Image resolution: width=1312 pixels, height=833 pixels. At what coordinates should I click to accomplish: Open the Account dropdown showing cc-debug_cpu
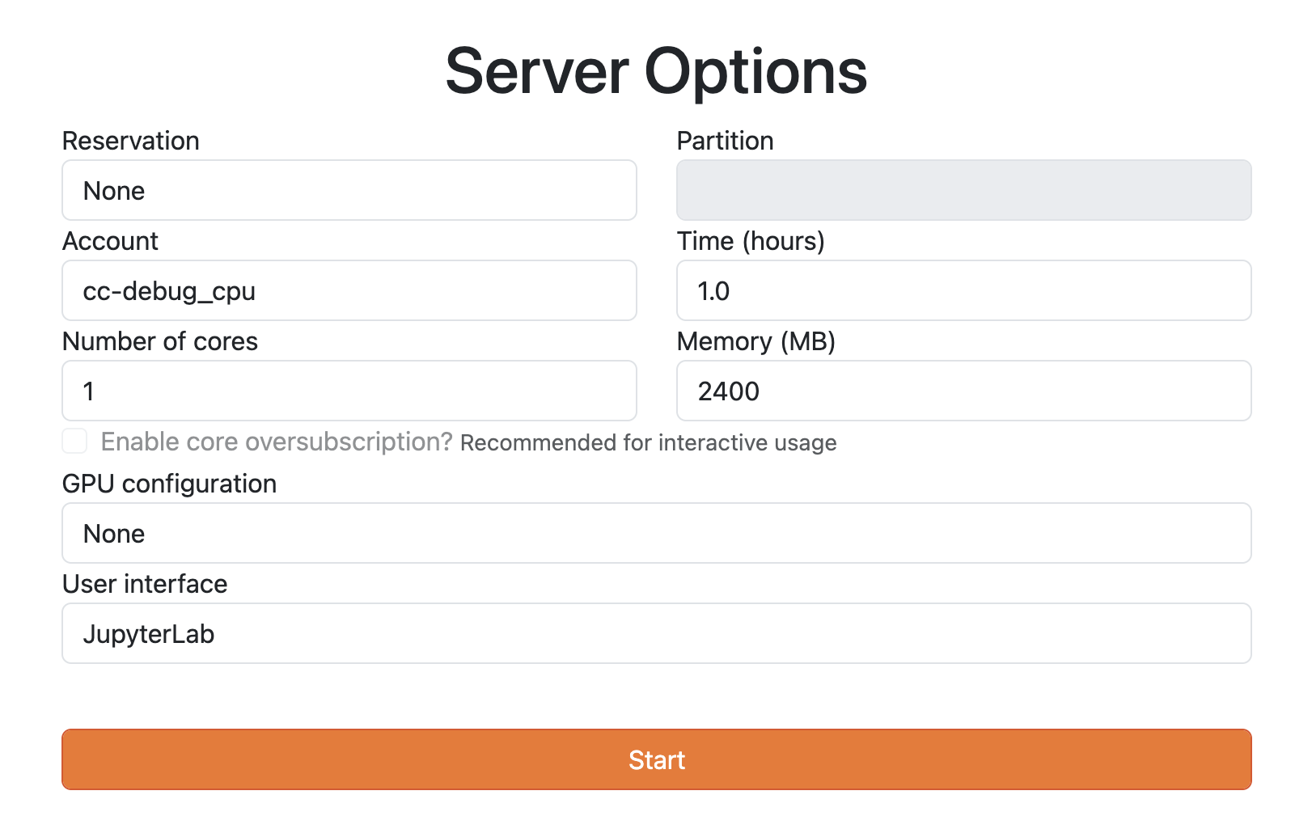(x=349, y=290)
